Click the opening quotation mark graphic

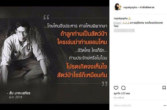click(x=46, y=17)
